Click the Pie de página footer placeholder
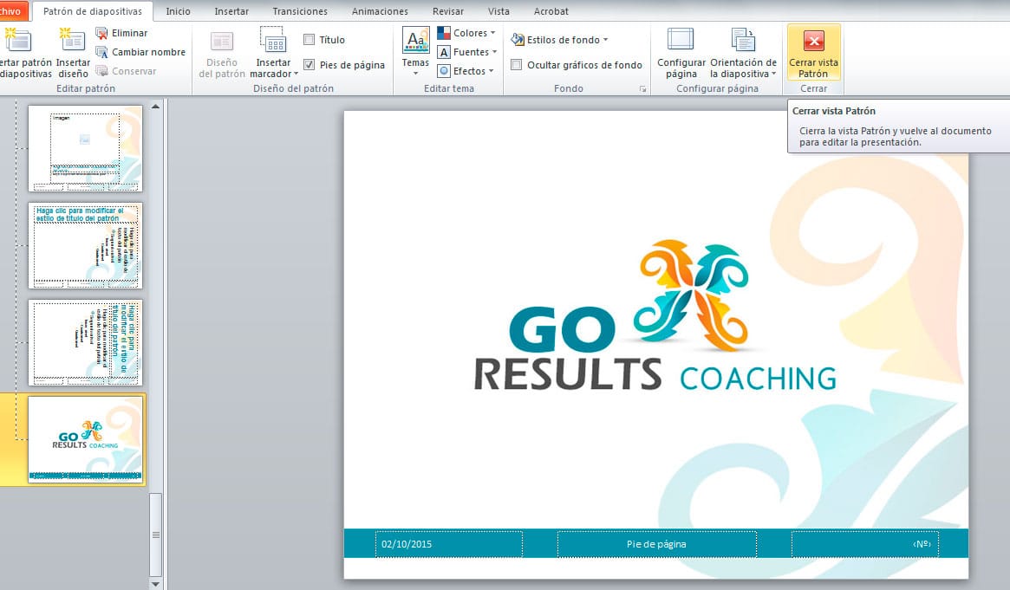The height and width of the screenshot is (590, 1010). tap(656, 544)
